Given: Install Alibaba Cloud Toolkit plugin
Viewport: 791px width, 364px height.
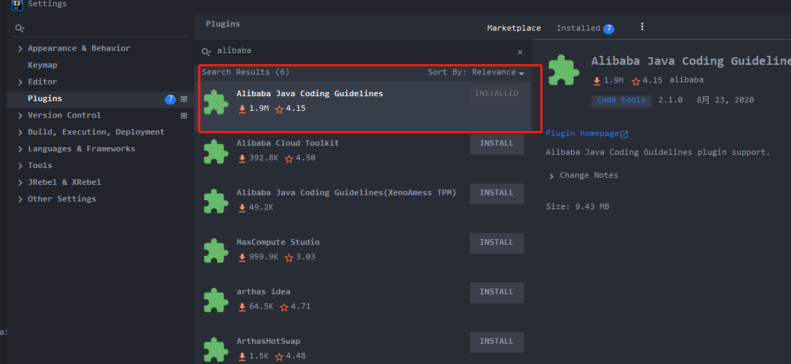Looking at the screenshot, I should point(497,144).
